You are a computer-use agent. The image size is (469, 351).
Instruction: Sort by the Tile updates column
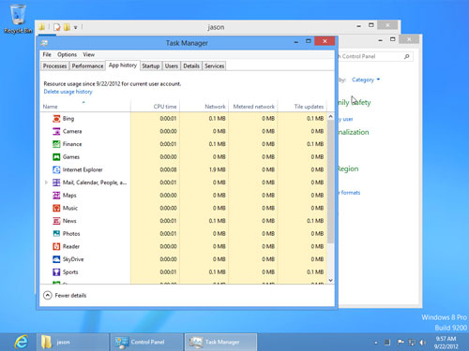[302, 107]
